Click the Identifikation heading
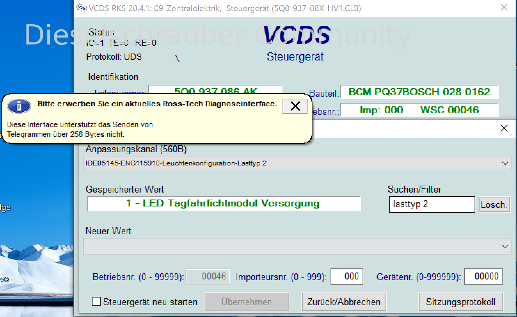This screenshot has height=317, width=517. [113, 77]
